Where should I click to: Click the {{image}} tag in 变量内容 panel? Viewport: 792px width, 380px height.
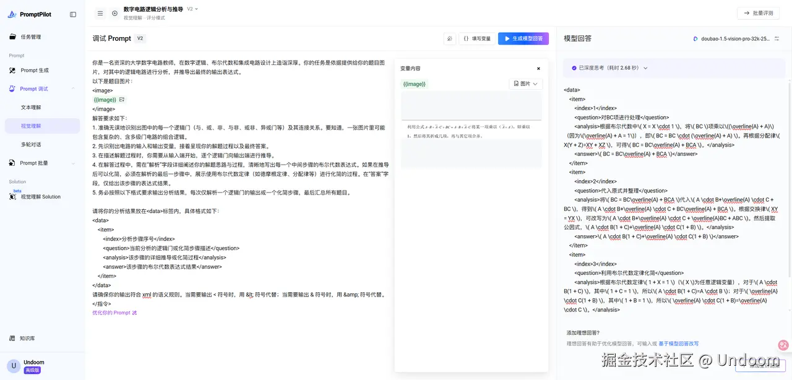coord(415,84)
